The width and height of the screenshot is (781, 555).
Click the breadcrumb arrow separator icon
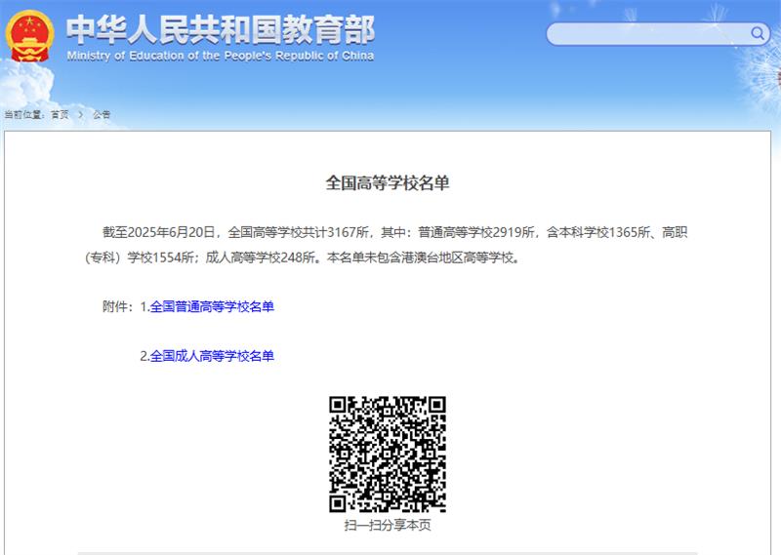pyautogui.click(x=81, y=114)
